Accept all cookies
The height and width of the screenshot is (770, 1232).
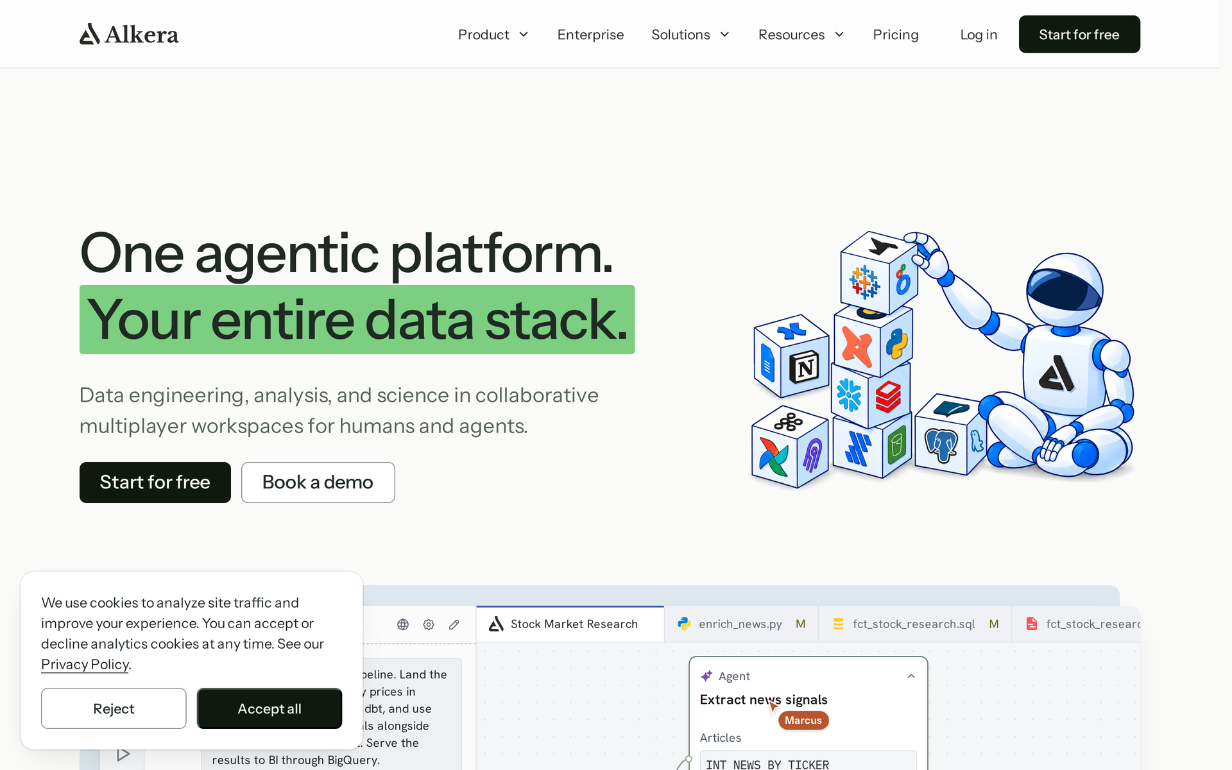269,708
